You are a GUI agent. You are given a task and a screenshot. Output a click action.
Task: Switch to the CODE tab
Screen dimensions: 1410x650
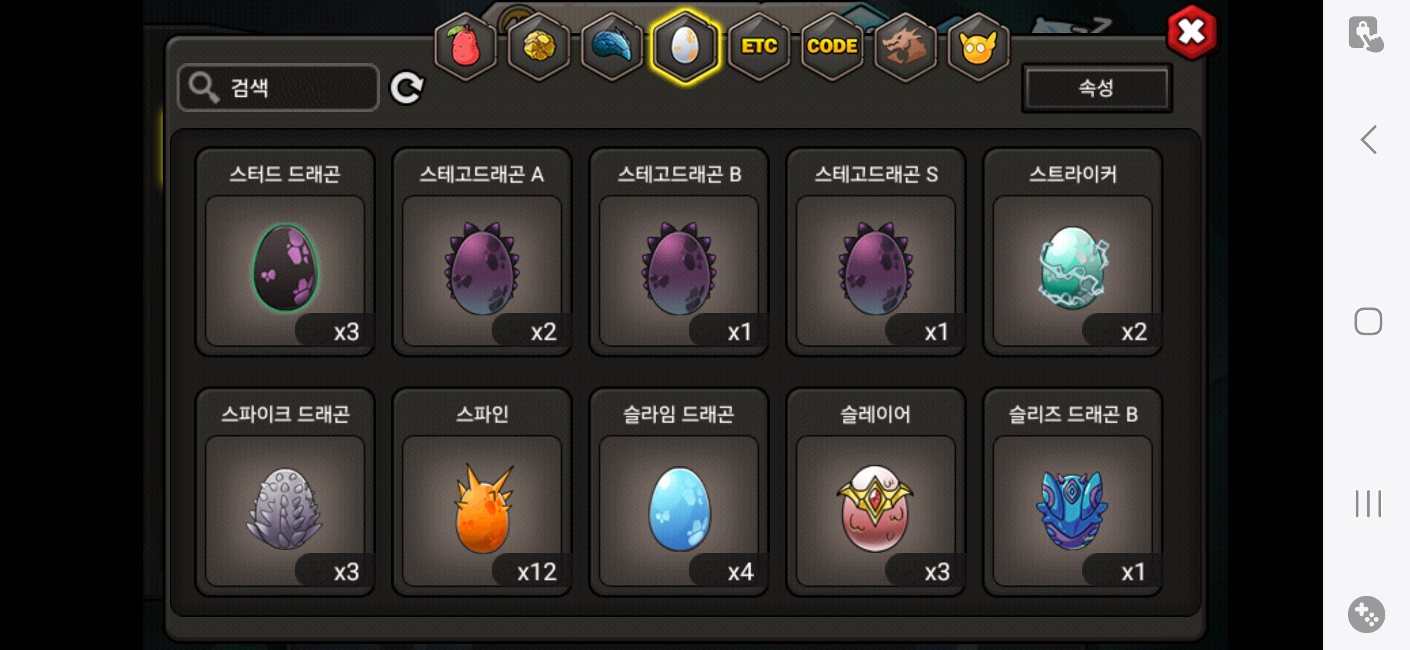[832, 47]
